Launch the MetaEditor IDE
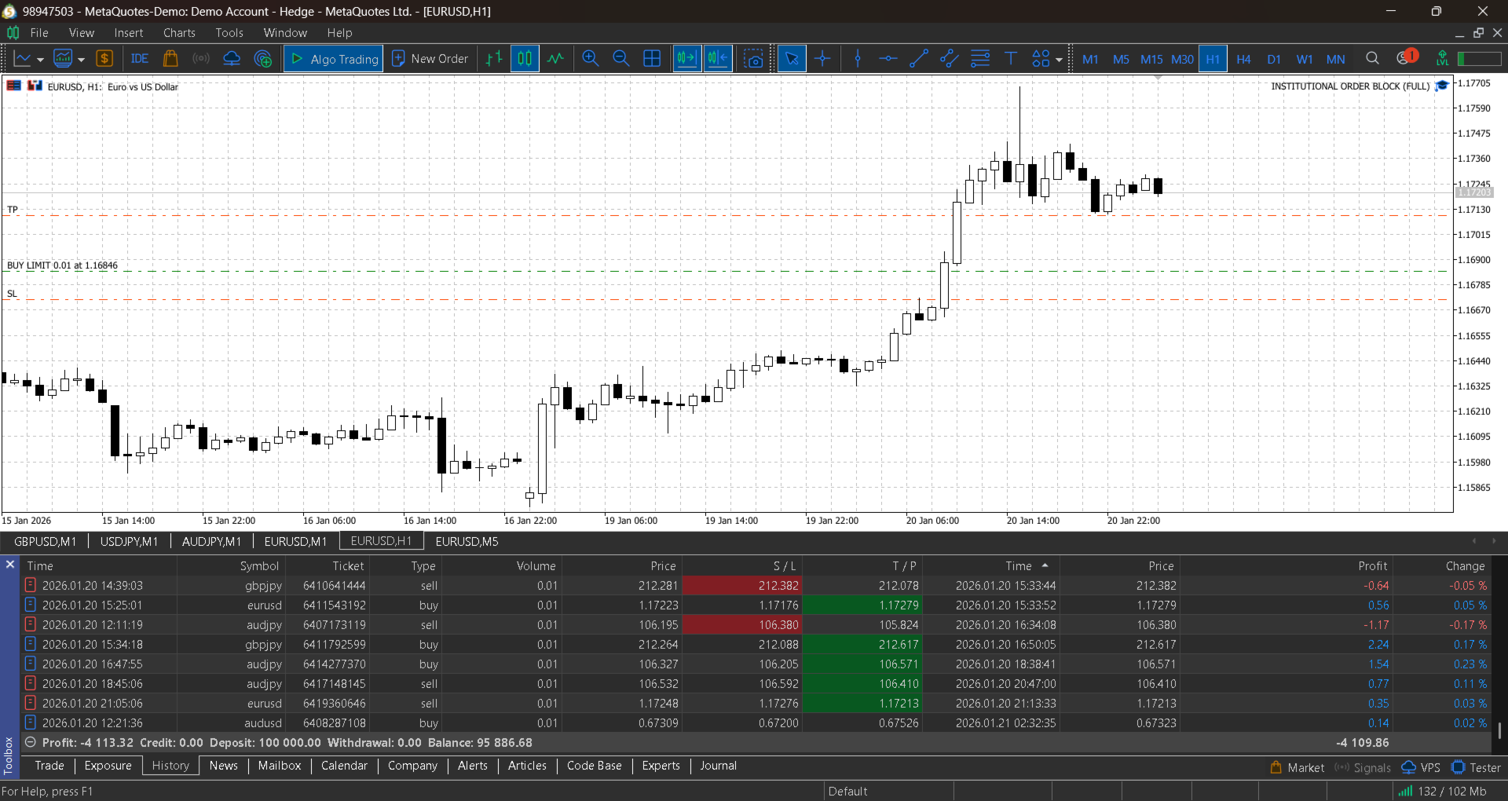Image resolution: width=1508 pixels, height=801 pixels. click(x=140, y=59)
